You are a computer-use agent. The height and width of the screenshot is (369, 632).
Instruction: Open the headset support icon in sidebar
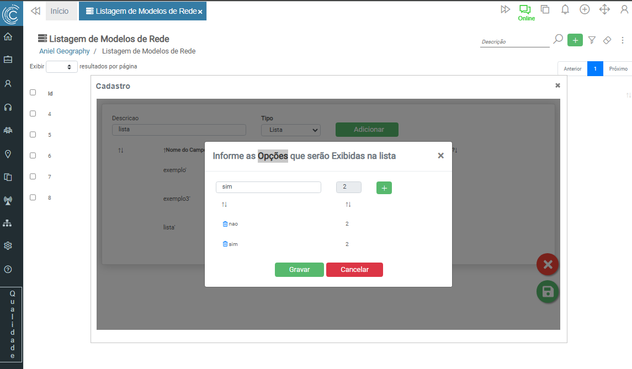[8, 108]
